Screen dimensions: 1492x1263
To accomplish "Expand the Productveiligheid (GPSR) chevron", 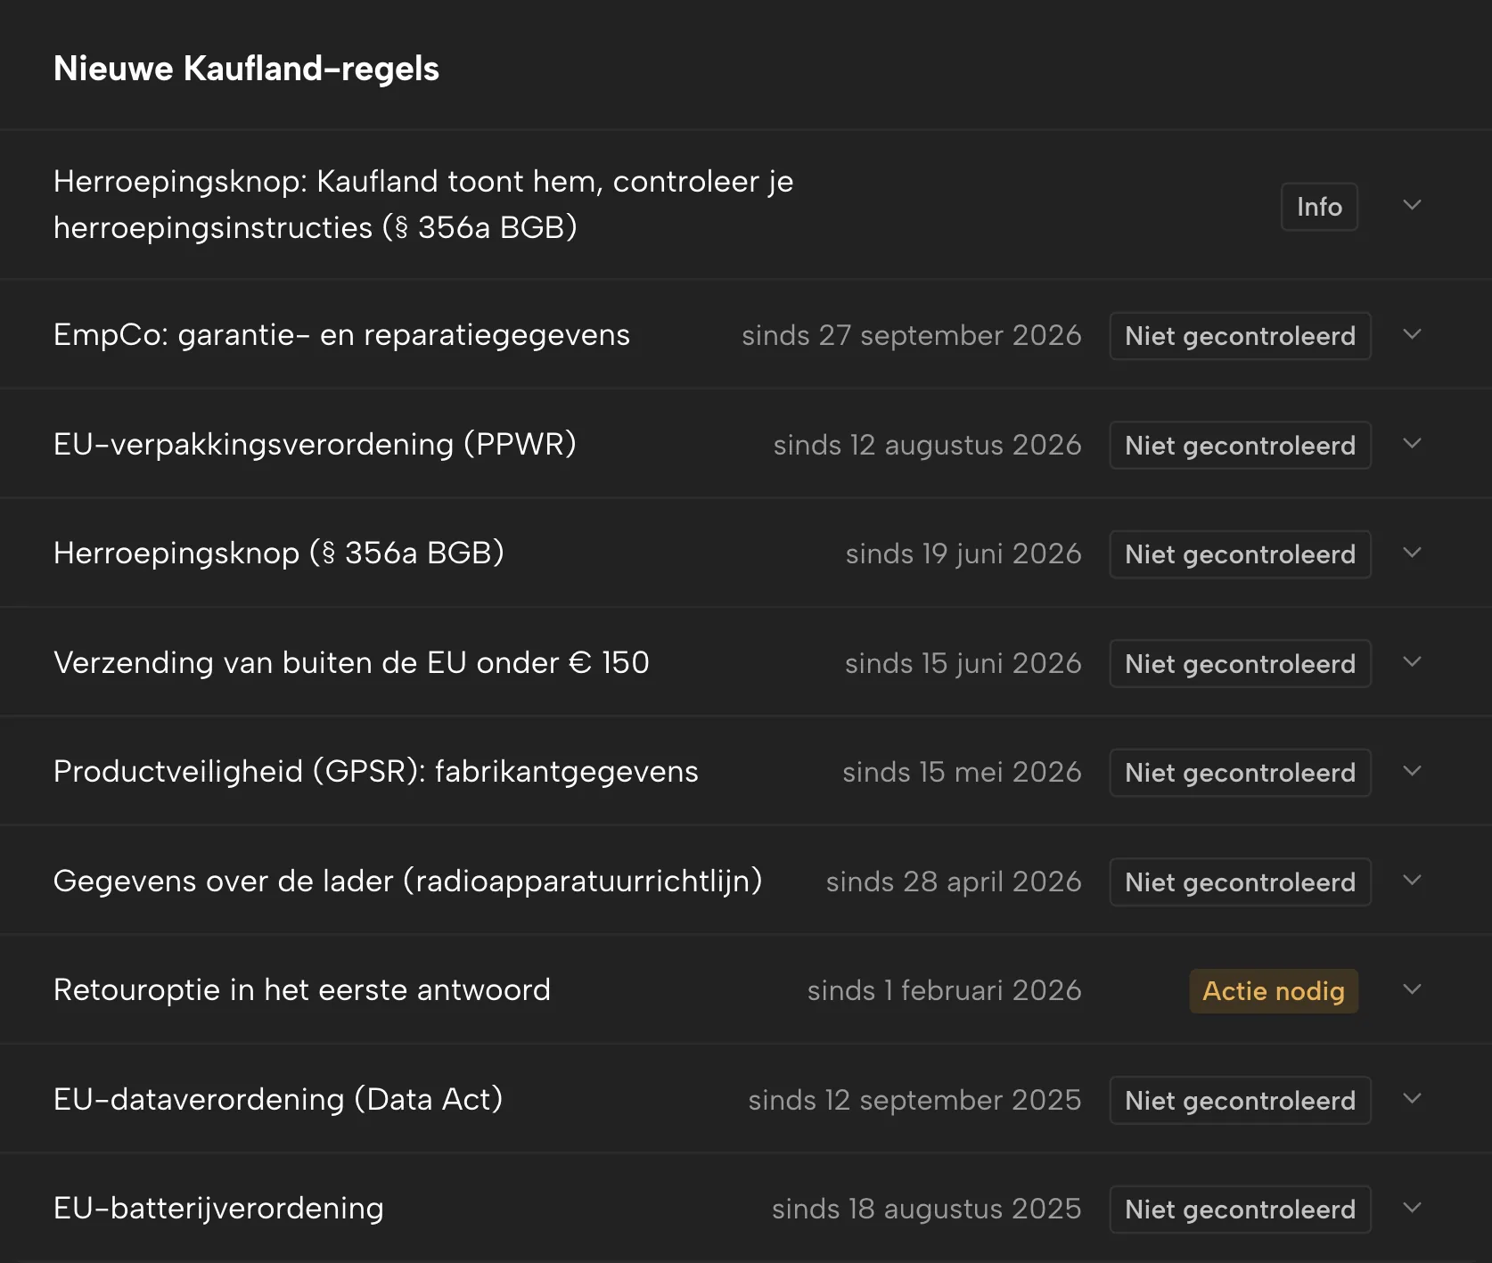I will click(1412, 771).
